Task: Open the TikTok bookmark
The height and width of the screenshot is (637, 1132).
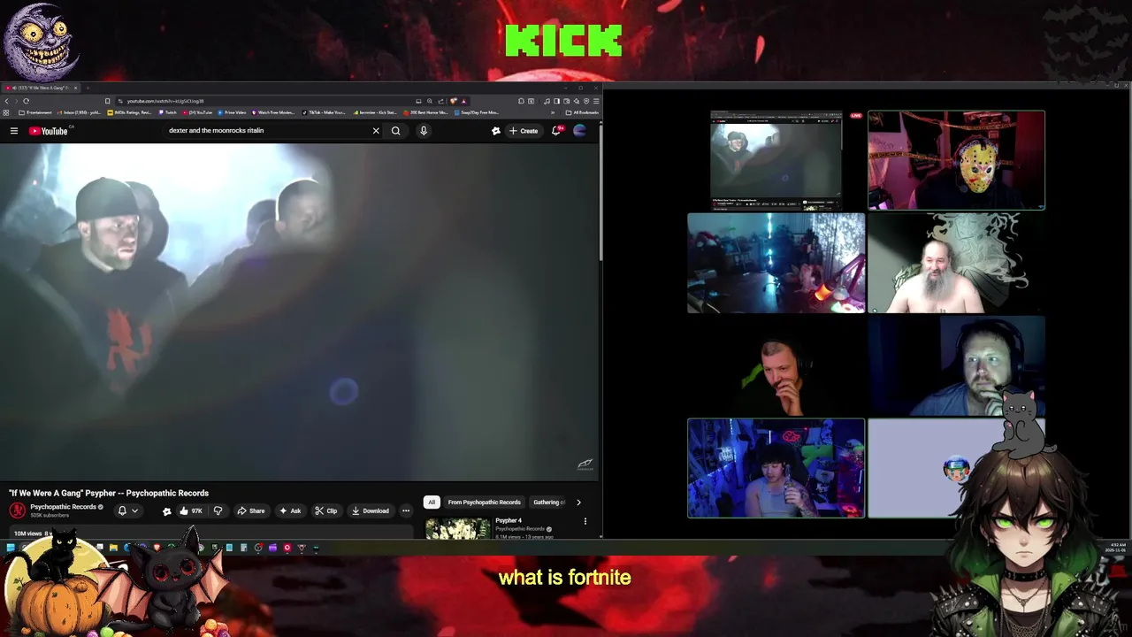Action: [x=324, y=112]
